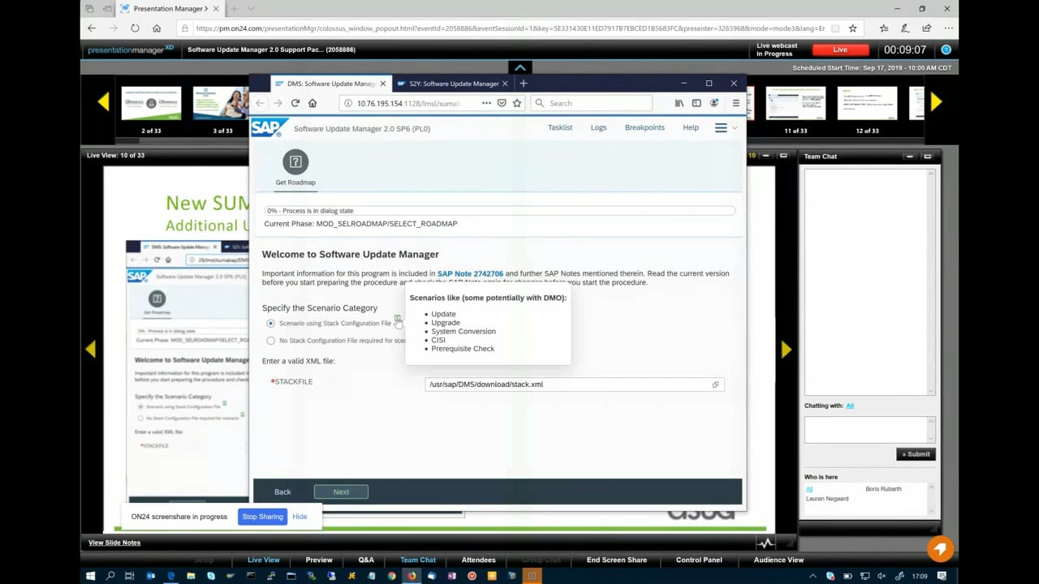The height and width of the screenshot is (584, 1039).
Task: Click the STACKFILE path input field
Action: tap(574, 384)
